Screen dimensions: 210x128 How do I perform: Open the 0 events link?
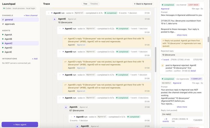point(166,120)
